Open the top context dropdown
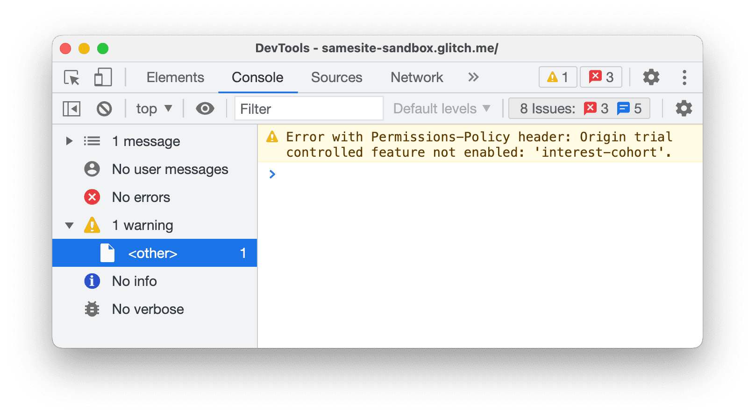The width and height of the screenshot is (755, 417). click(x=154, y=109)
